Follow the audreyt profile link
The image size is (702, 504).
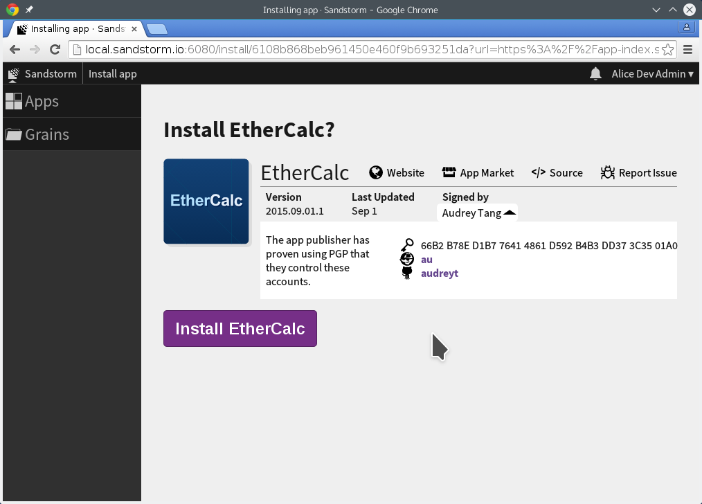pos(440,273)
